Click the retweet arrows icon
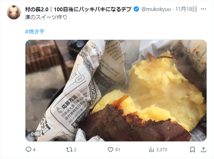214x159 pixels. 69,150
